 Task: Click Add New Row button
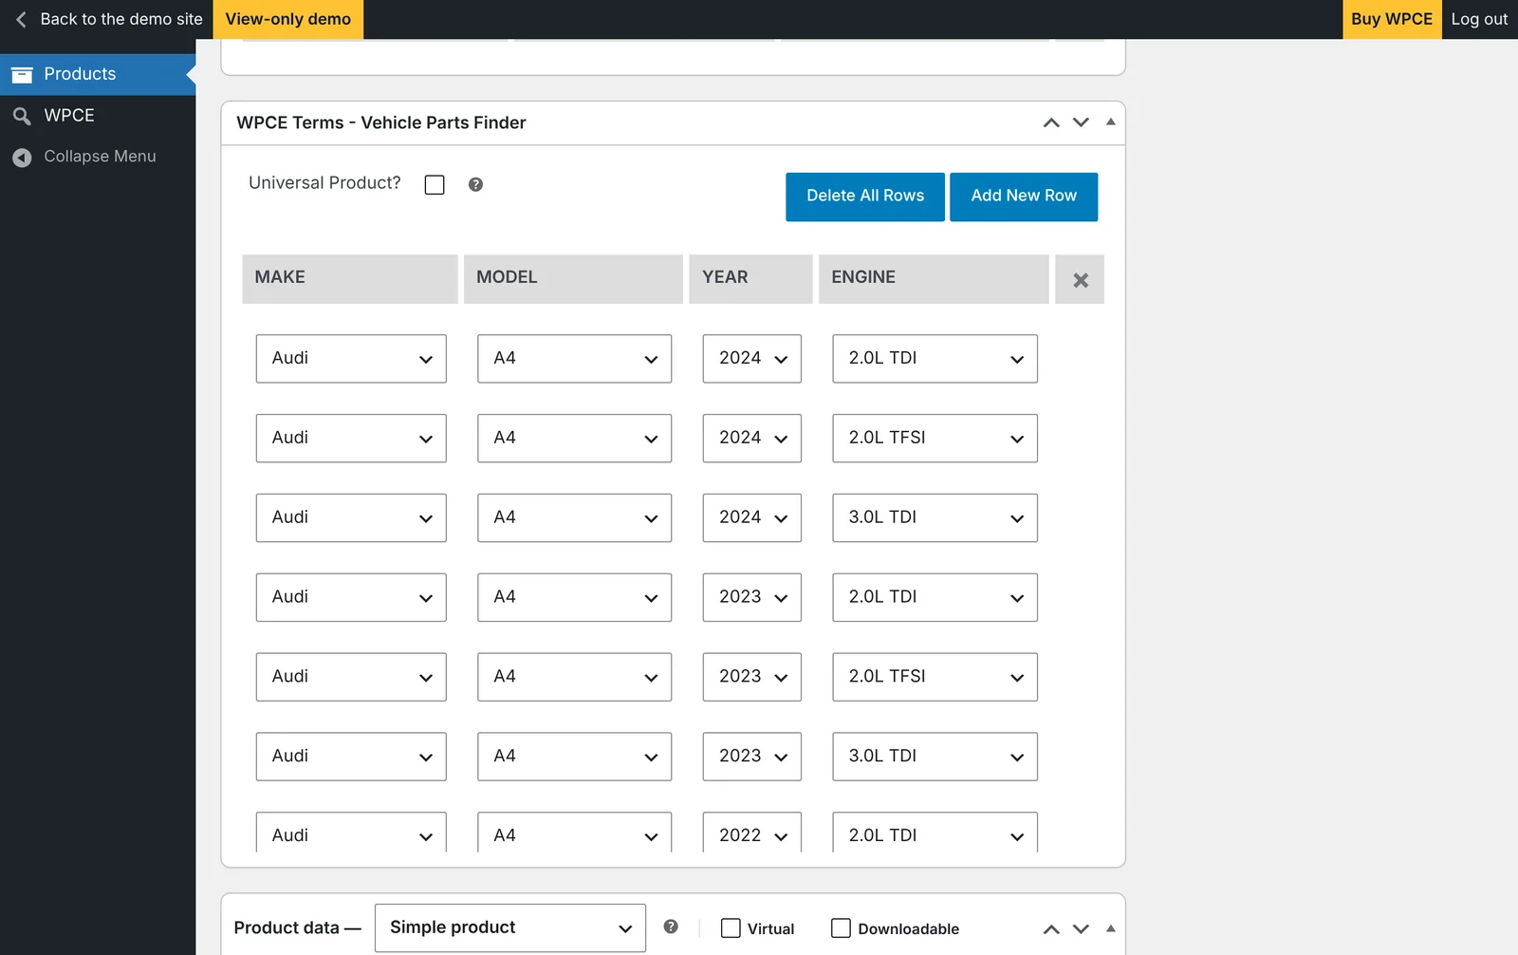(x=1024, y=197)
